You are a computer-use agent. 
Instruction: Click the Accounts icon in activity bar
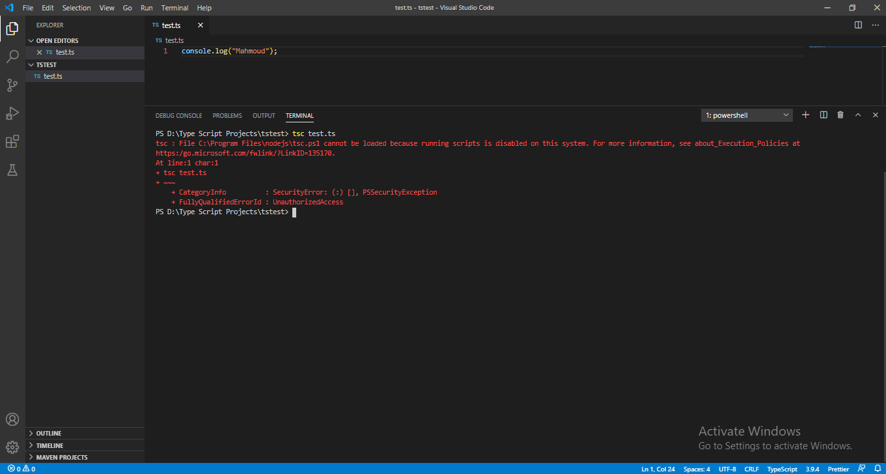click(x=12, y=419)
